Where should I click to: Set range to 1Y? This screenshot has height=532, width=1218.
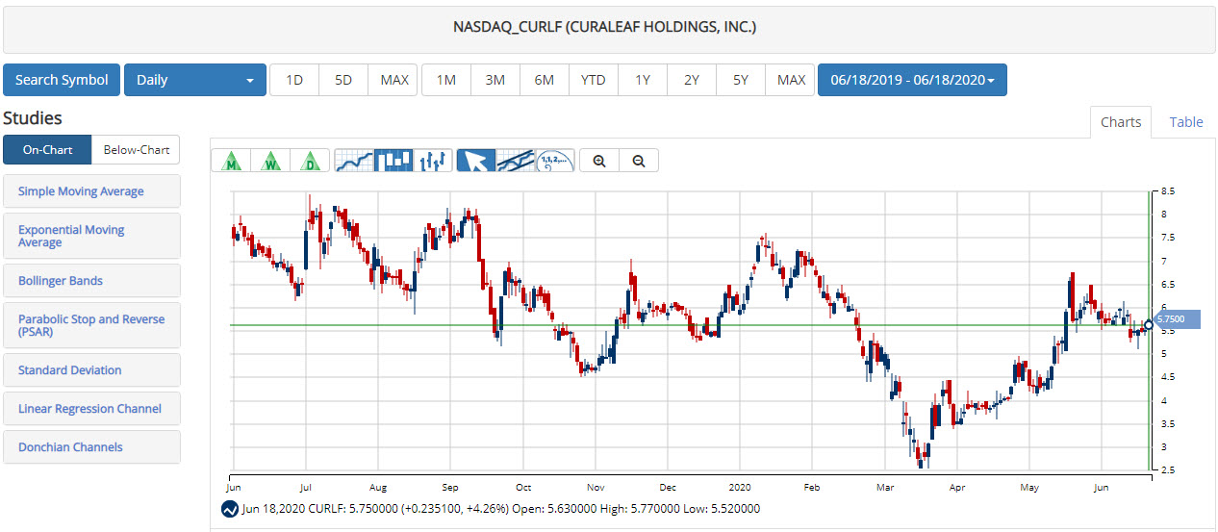pos(643,80)
